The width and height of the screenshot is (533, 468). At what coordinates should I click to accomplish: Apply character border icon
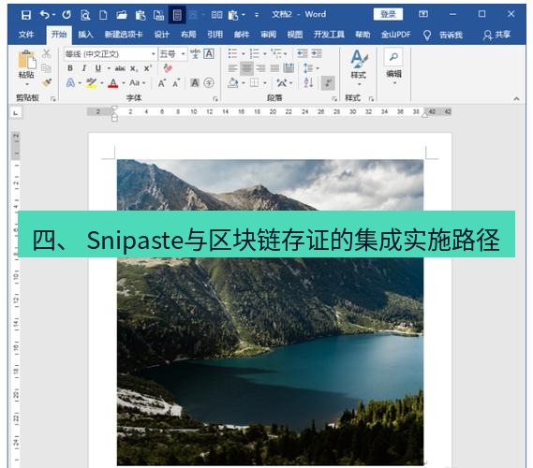(209, 53)
